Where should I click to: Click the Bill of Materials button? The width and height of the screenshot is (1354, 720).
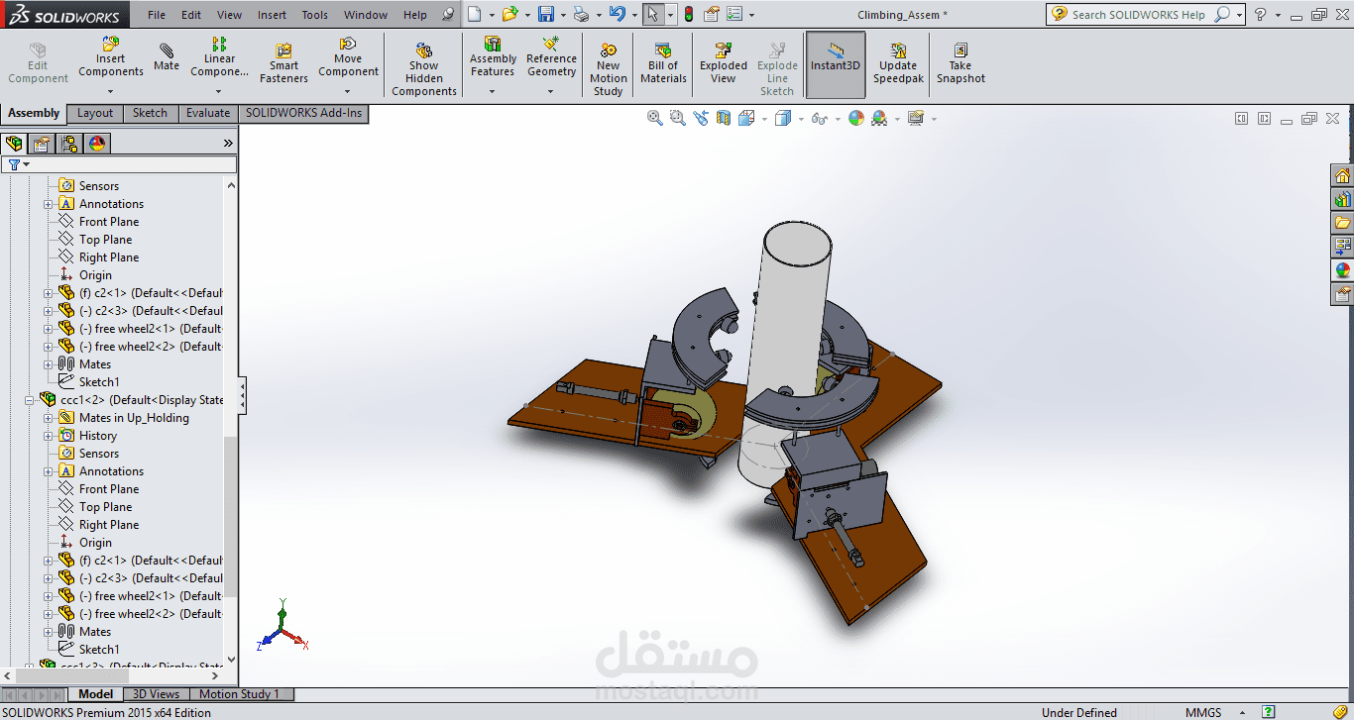[662, 59]
